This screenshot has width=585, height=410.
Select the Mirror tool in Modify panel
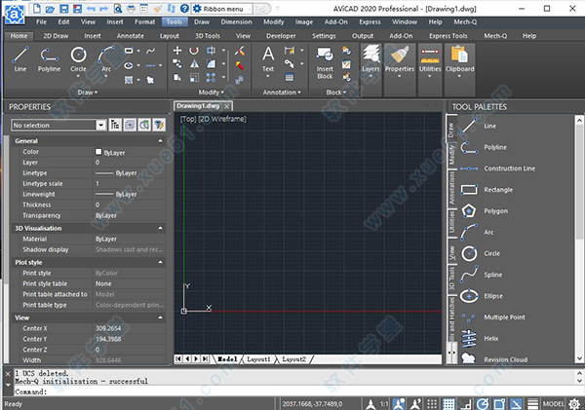[194, 64]
